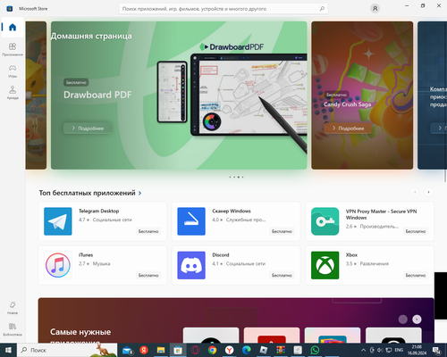This screenshot has height=357, width=447.
Task: Click the search magnifier icon
Action: (322, 9)
